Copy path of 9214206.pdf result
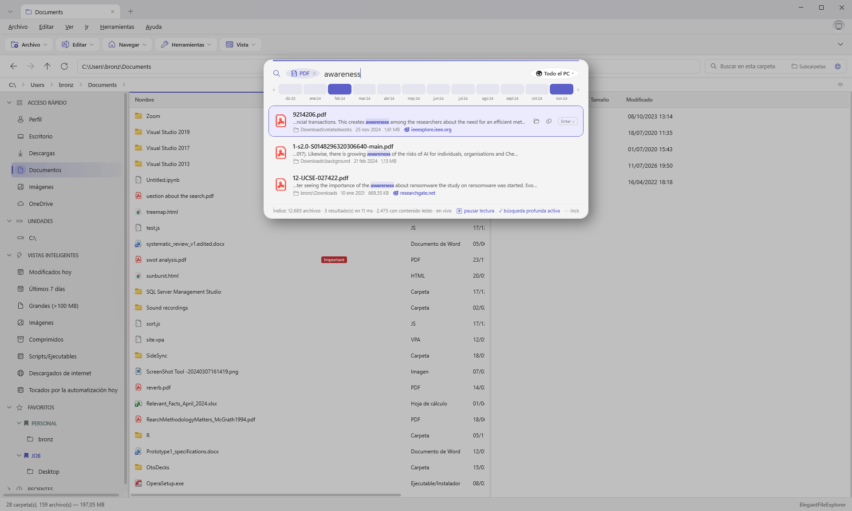This screenshot has width=852, height=511. pos(549,121)
